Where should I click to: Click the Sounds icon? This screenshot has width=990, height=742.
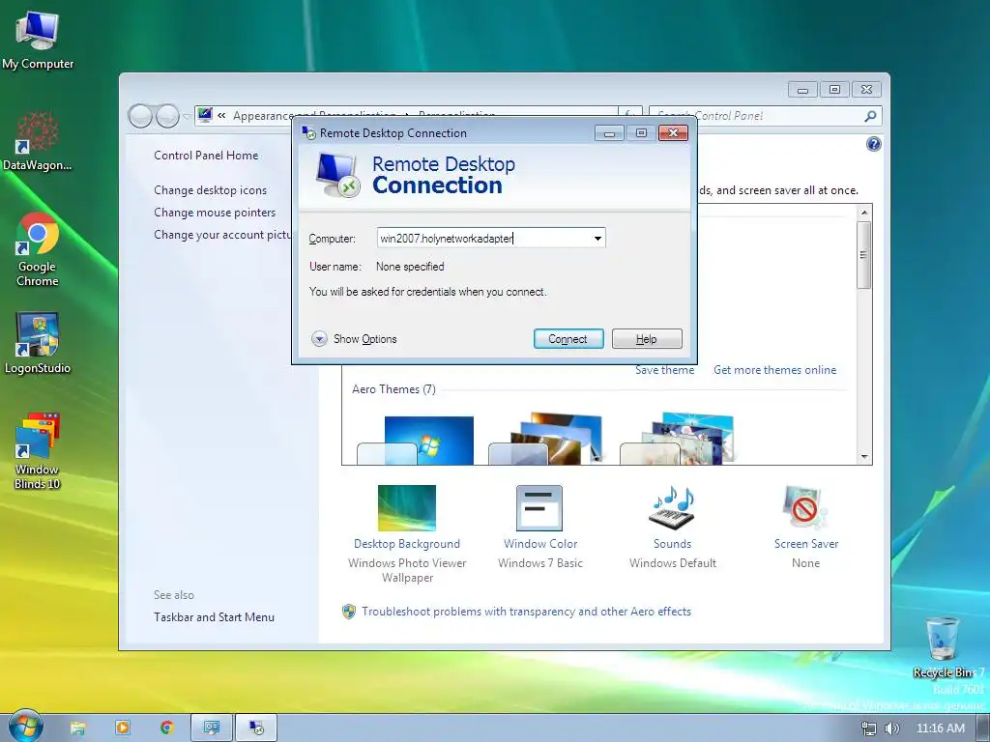(x=672, y=508)
